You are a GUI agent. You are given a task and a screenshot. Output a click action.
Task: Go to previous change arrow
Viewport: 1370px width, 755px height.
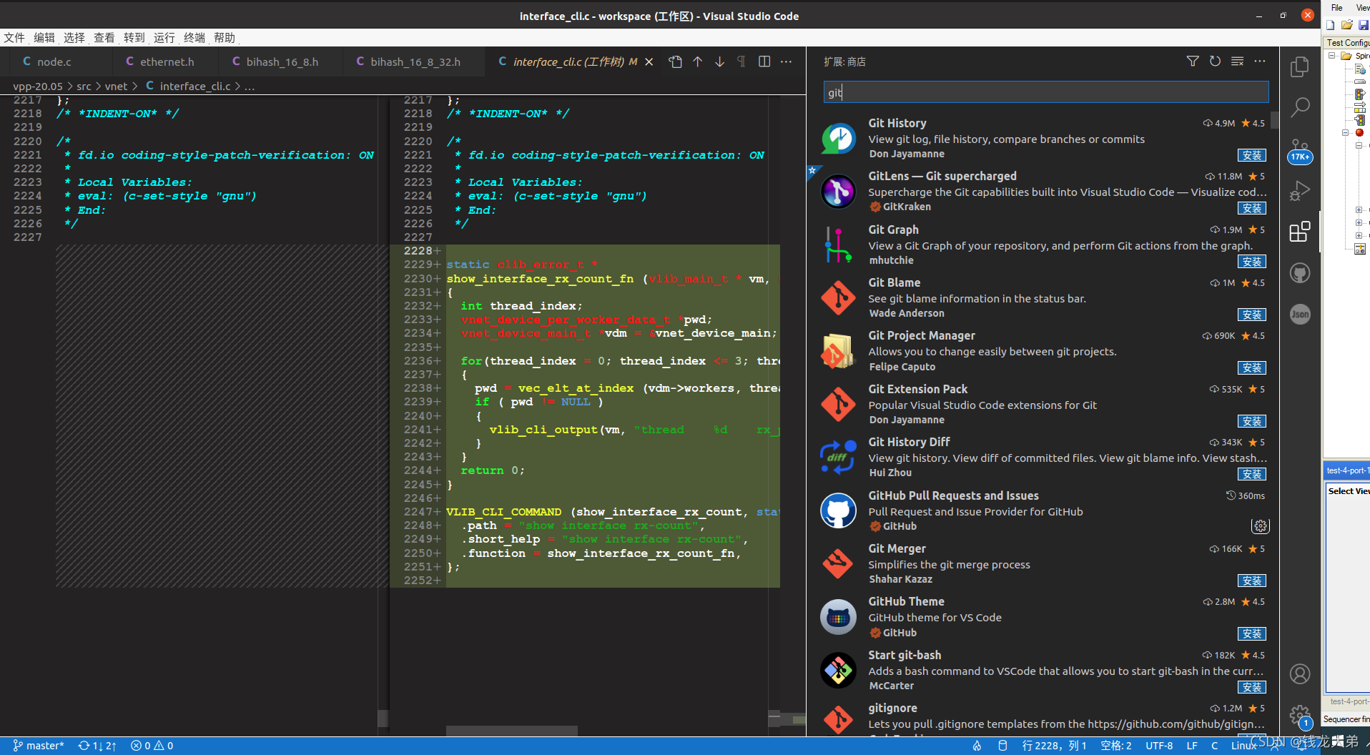[698, 62]
